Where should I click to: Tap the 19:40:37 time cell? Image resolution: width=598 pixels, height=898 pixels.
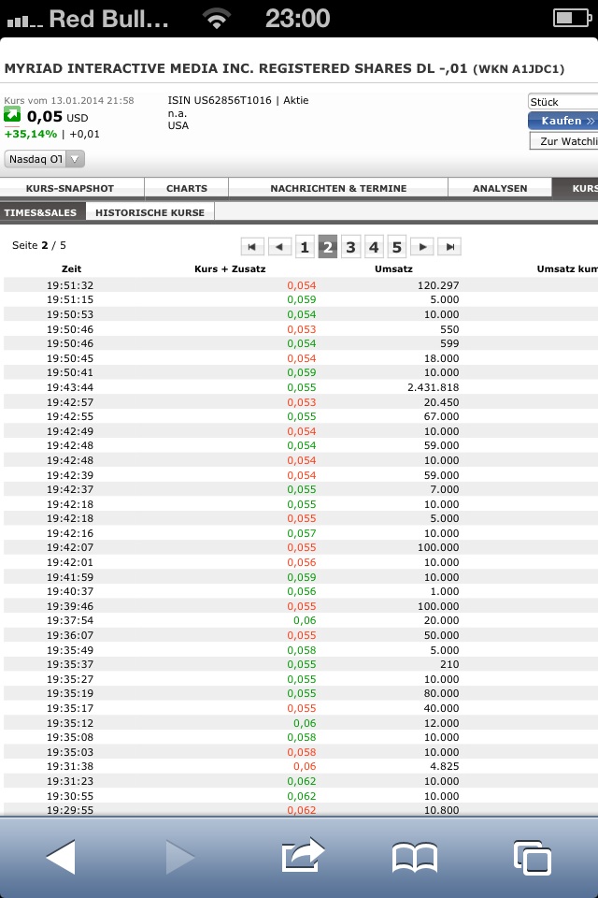[70, 591]
